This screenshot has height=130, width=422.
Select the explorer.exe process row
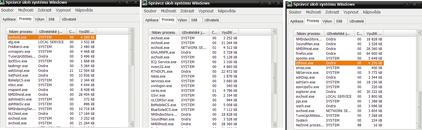[339, 92]
